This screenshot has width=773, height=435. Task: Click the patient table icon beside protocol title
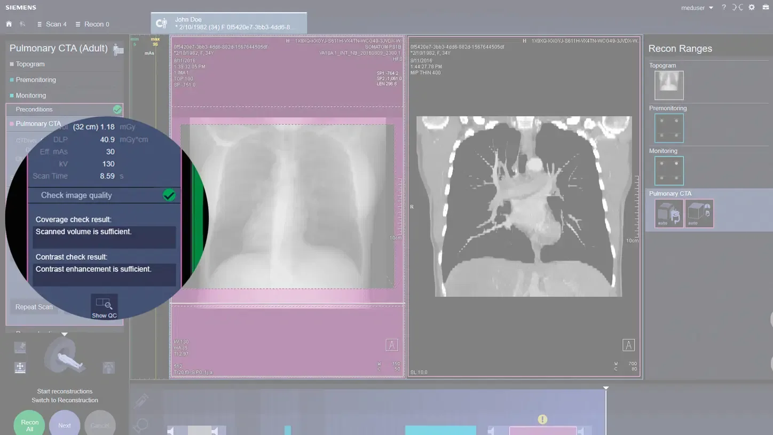coord(119,49)
